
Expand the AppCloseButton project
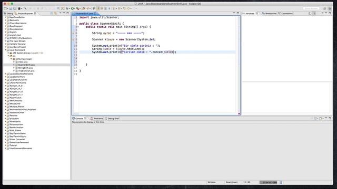[x=5, y=17]
